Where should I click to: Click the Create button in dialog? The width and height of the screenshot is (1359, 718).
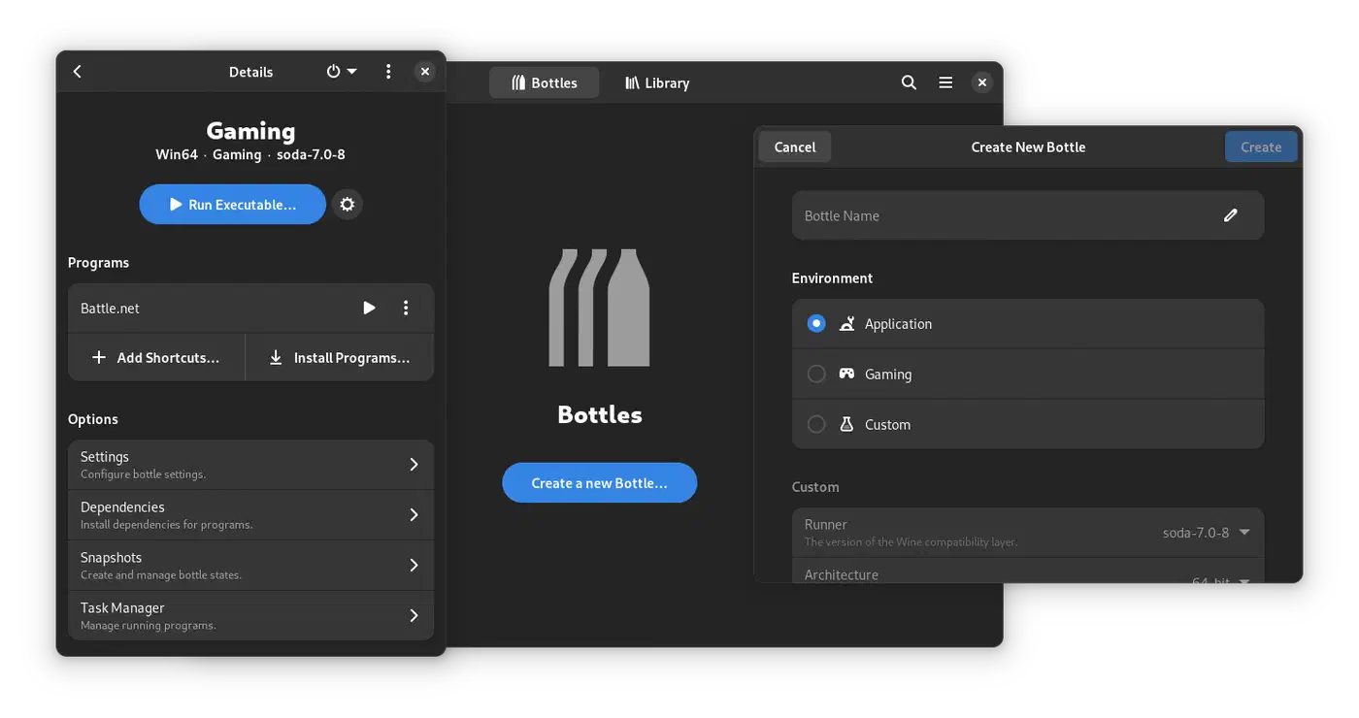tap(1261, 147)
